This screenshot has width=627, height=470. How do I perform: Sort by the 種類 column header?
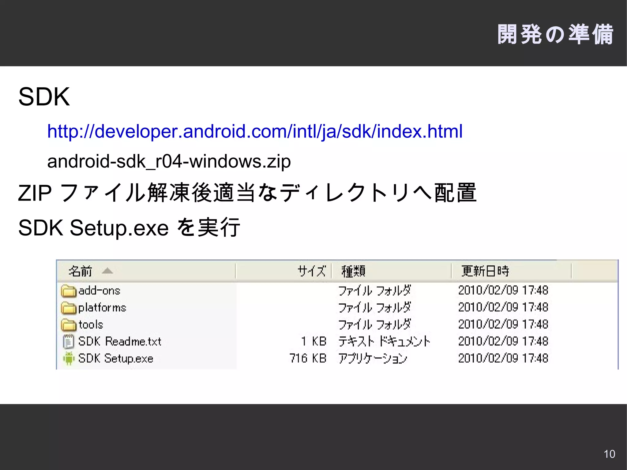click(x=392, y=271)
